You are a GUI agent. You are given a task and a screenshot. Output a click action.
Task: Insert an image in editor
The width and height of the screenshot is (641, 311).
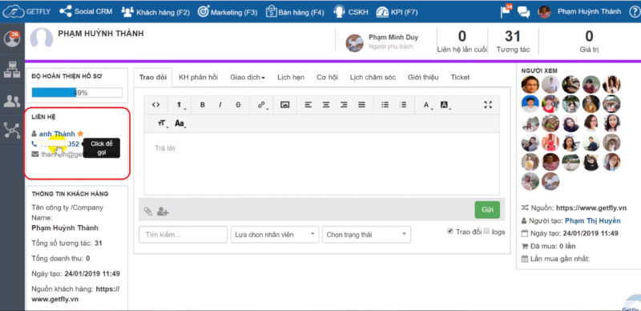pyautogui.click(x=285, y=105)
